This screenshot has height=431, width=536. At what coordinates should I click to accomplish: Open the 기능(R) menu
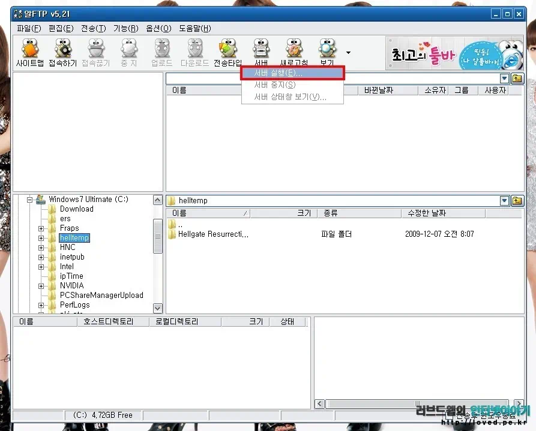[x=126, y=28]
